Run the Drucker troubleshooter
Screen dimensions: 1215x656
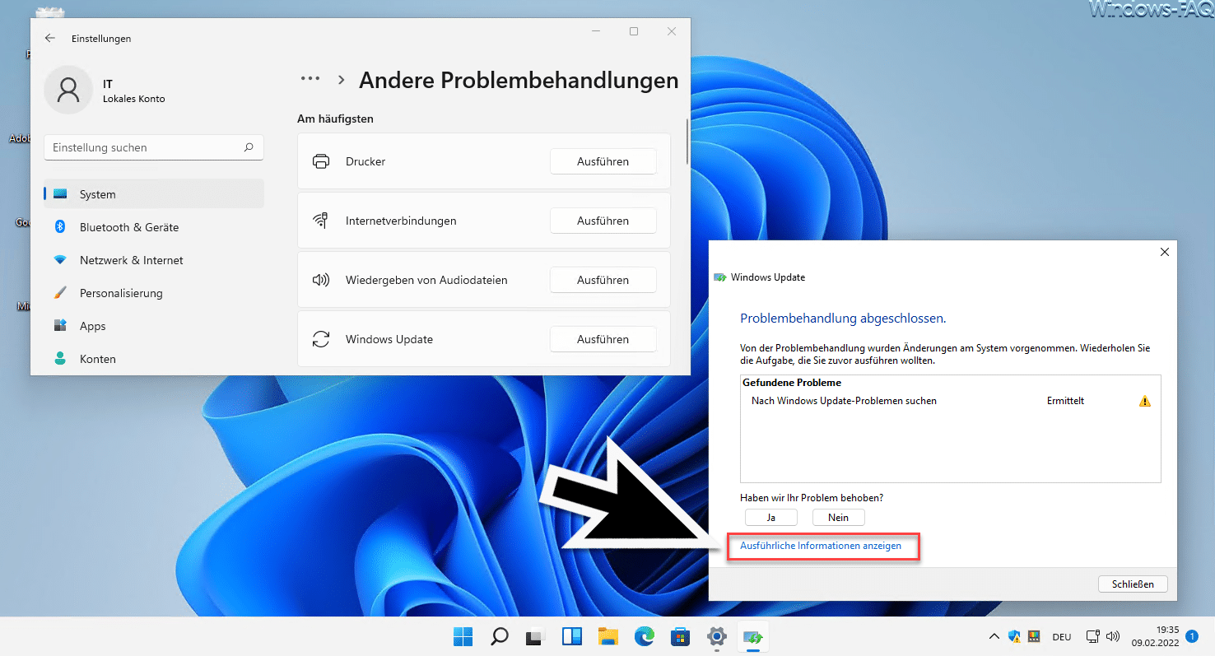603,161
